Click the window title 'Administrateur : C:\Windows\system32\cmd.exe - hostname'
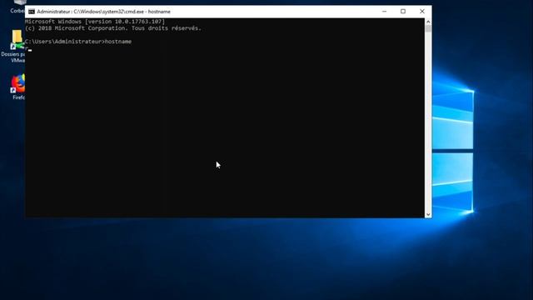The image size is (533, 300). click(103, 12)
